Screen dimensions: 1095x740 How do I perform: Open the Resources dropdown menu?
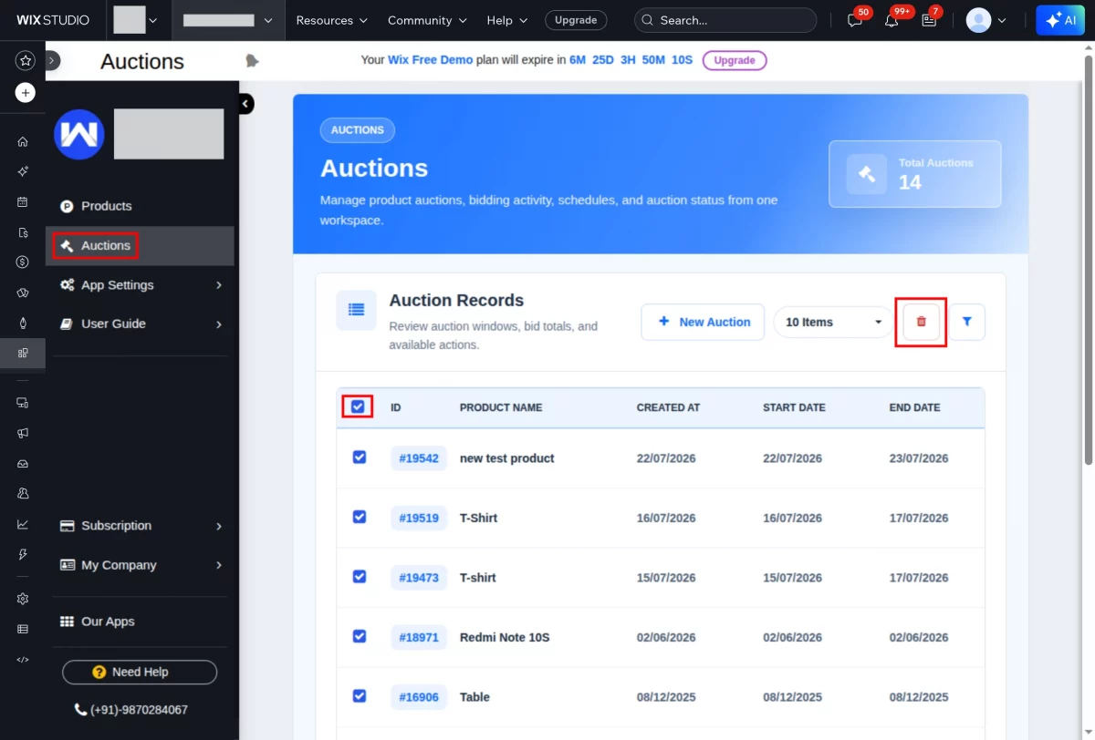pos(332,20)
